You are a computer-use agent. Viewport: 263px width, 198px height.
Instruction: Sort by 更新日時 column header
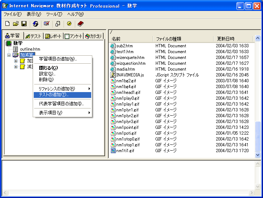point(233,39)
